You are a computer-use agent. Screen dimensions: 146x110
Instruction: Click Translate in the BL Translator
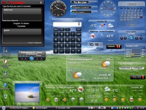point(21,26)
